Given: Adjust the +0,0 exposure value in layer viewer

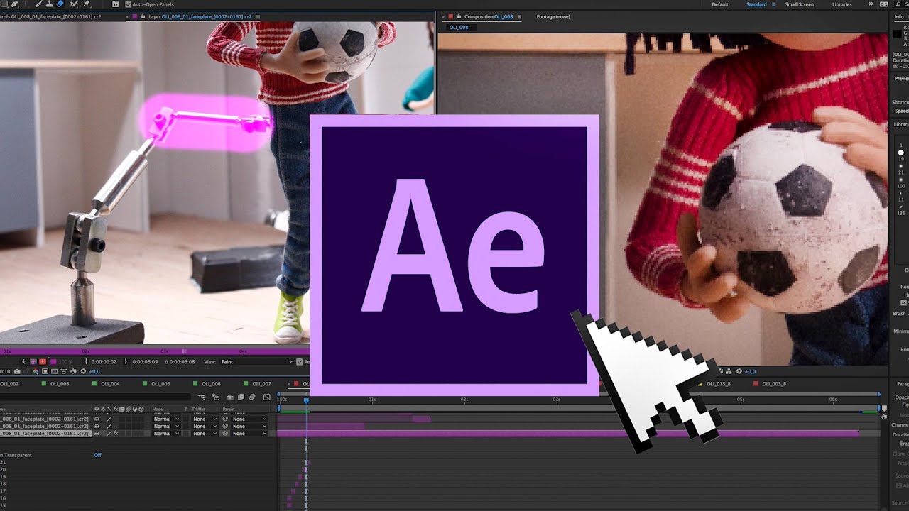Looking at the screenshot, I should pyautogui.click(x=94, y=371).
